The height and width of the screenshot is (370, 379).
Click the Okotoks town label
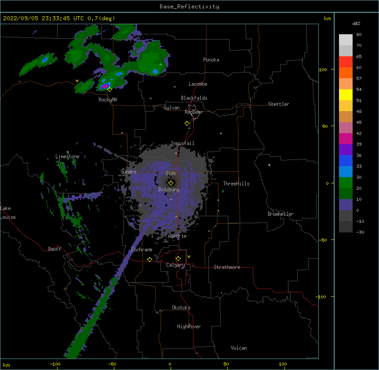click(181, 308)
